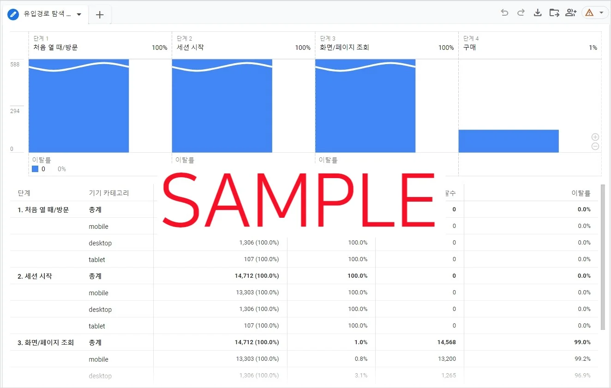The height and width of the screenshot is (388, 611).
Task: Zoom out of the funnel chart
Action: 595,146
